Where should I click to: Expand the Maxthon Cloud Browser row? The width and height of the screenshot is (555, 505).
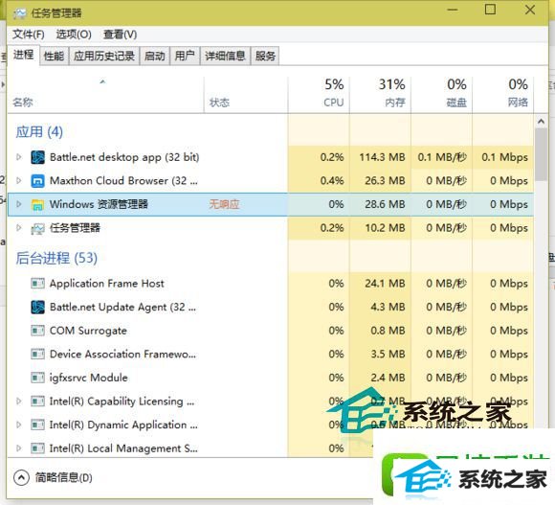[x=19, y=181]
